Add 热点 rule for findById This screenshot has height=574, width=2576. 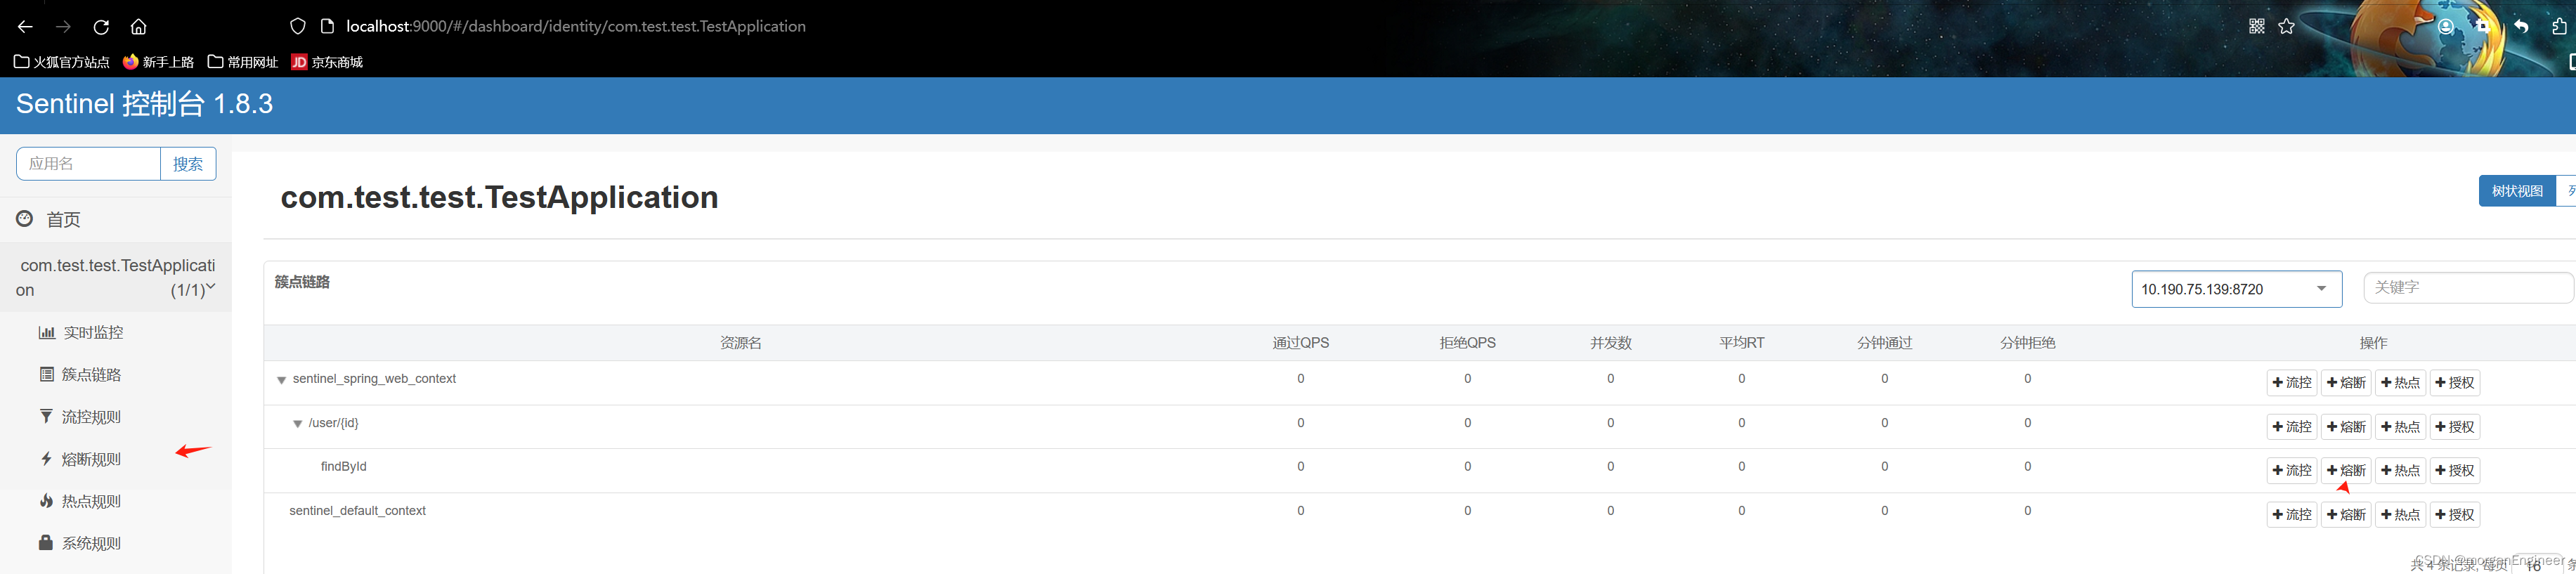pos(2400,471)
